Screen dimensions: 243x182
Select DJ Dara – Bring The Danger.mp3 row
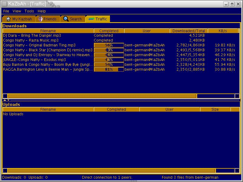tap(121, 35)
